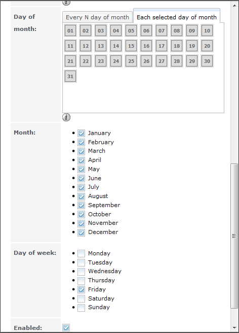Uncheck the January month checkbox
The height and width of the screenshot is (333, 239).
tap(81, 133)
